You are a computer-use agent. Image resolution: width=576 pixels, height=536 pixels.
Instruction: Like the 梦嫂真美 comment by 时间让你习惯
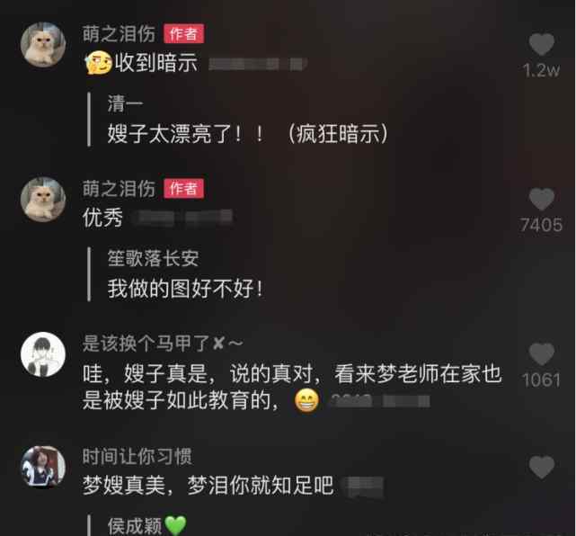542,468
